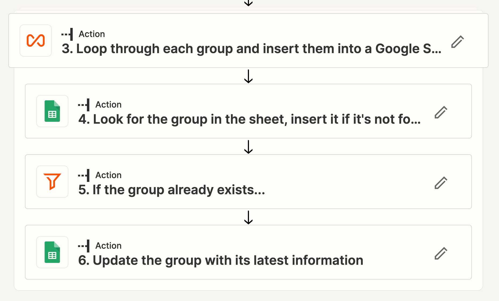Click the Google Sheets icon in step 4
Image resolution: width=499 pixels, height=301 pixels.
point(52,111)
